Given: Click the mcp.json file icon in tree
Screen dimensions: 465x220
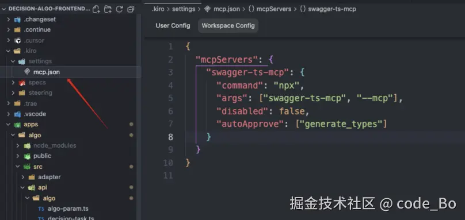Looking at the screenshot, I should 27,72.
